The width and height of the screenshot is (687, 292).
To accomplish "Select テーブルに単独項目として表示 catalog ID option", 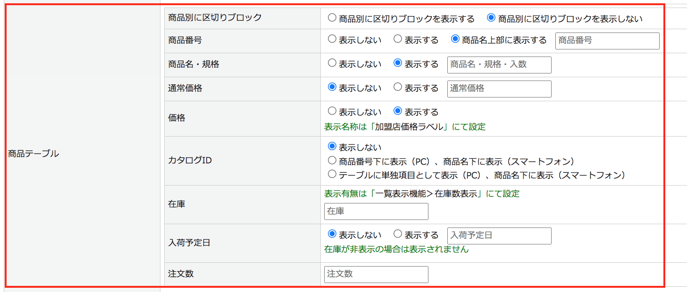I will (332, 175).
